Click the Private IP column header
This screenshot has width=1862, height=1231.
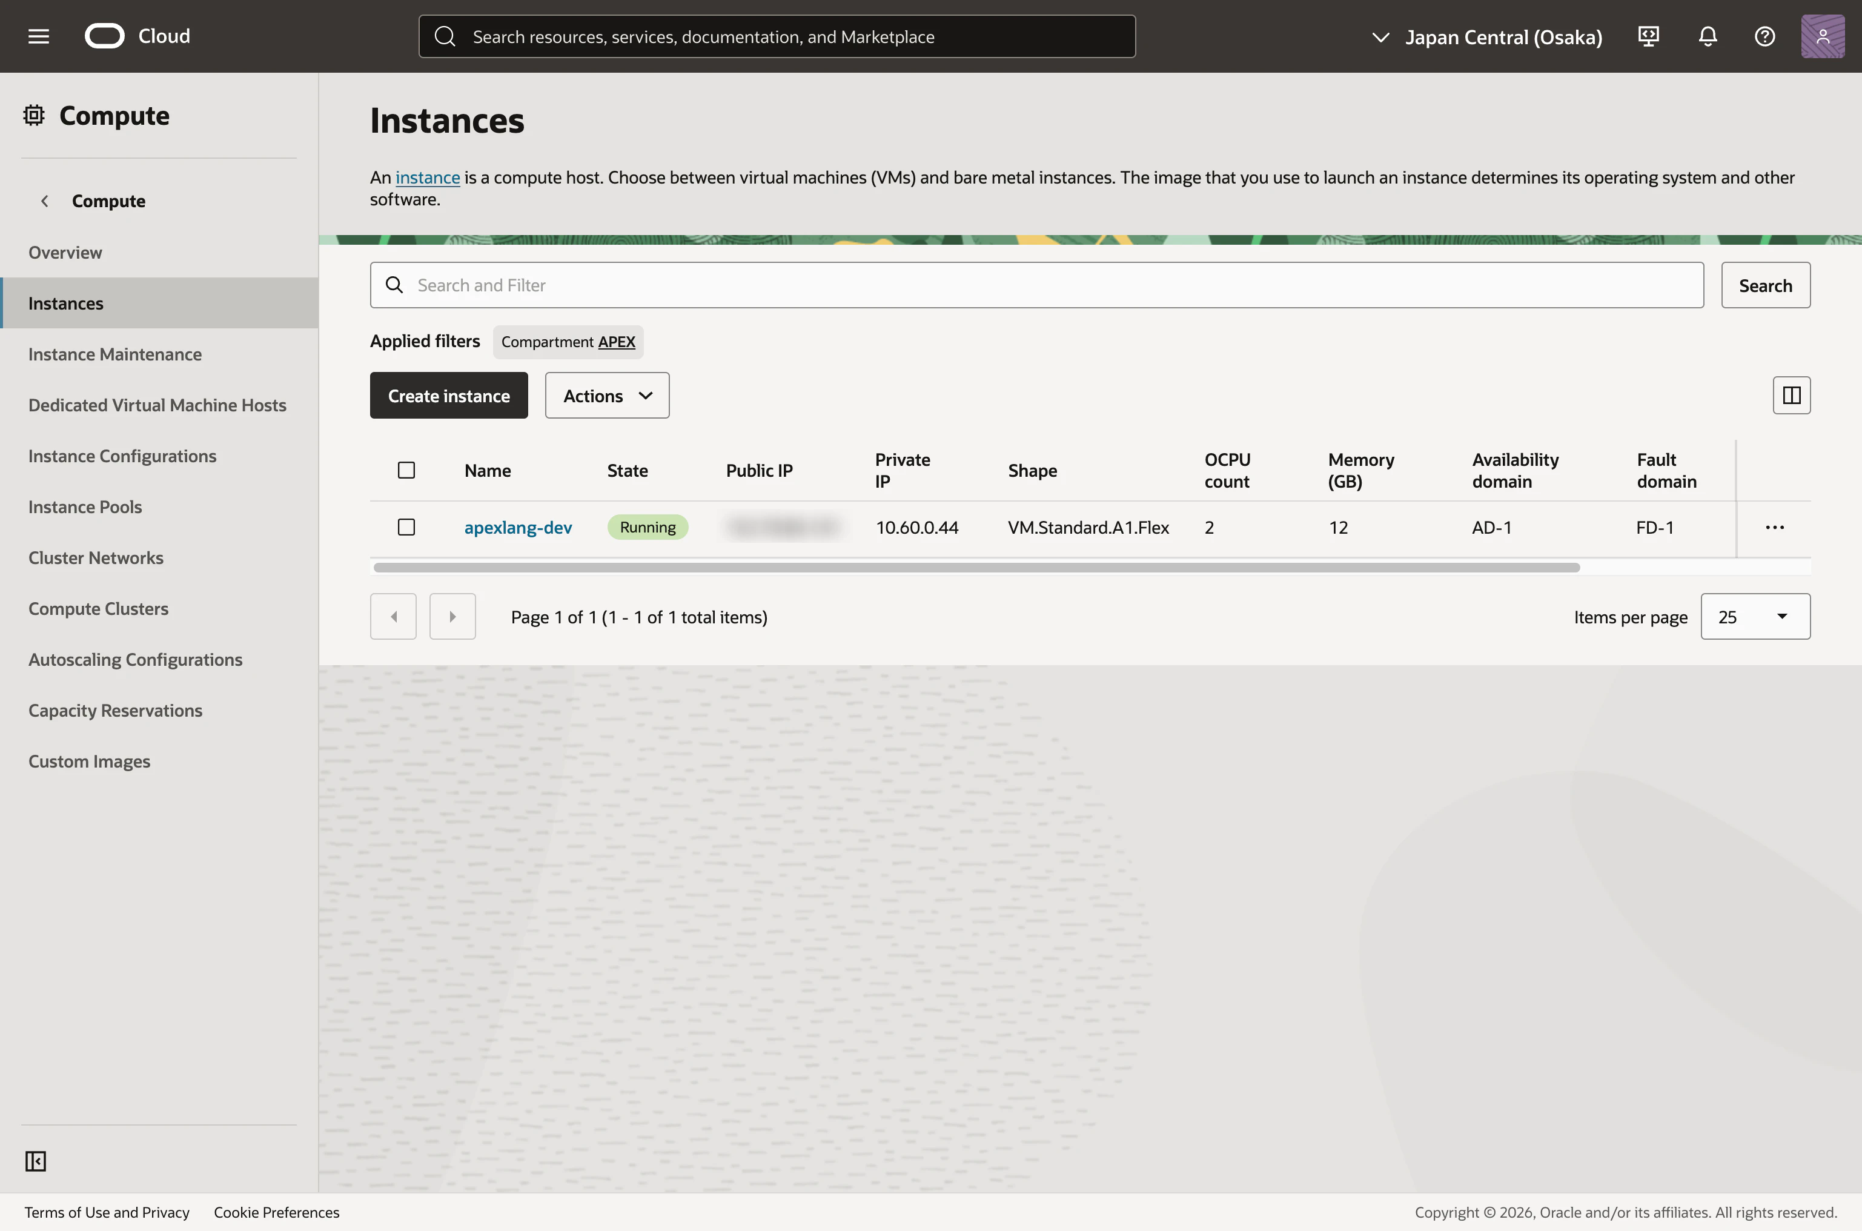(903, 470)
